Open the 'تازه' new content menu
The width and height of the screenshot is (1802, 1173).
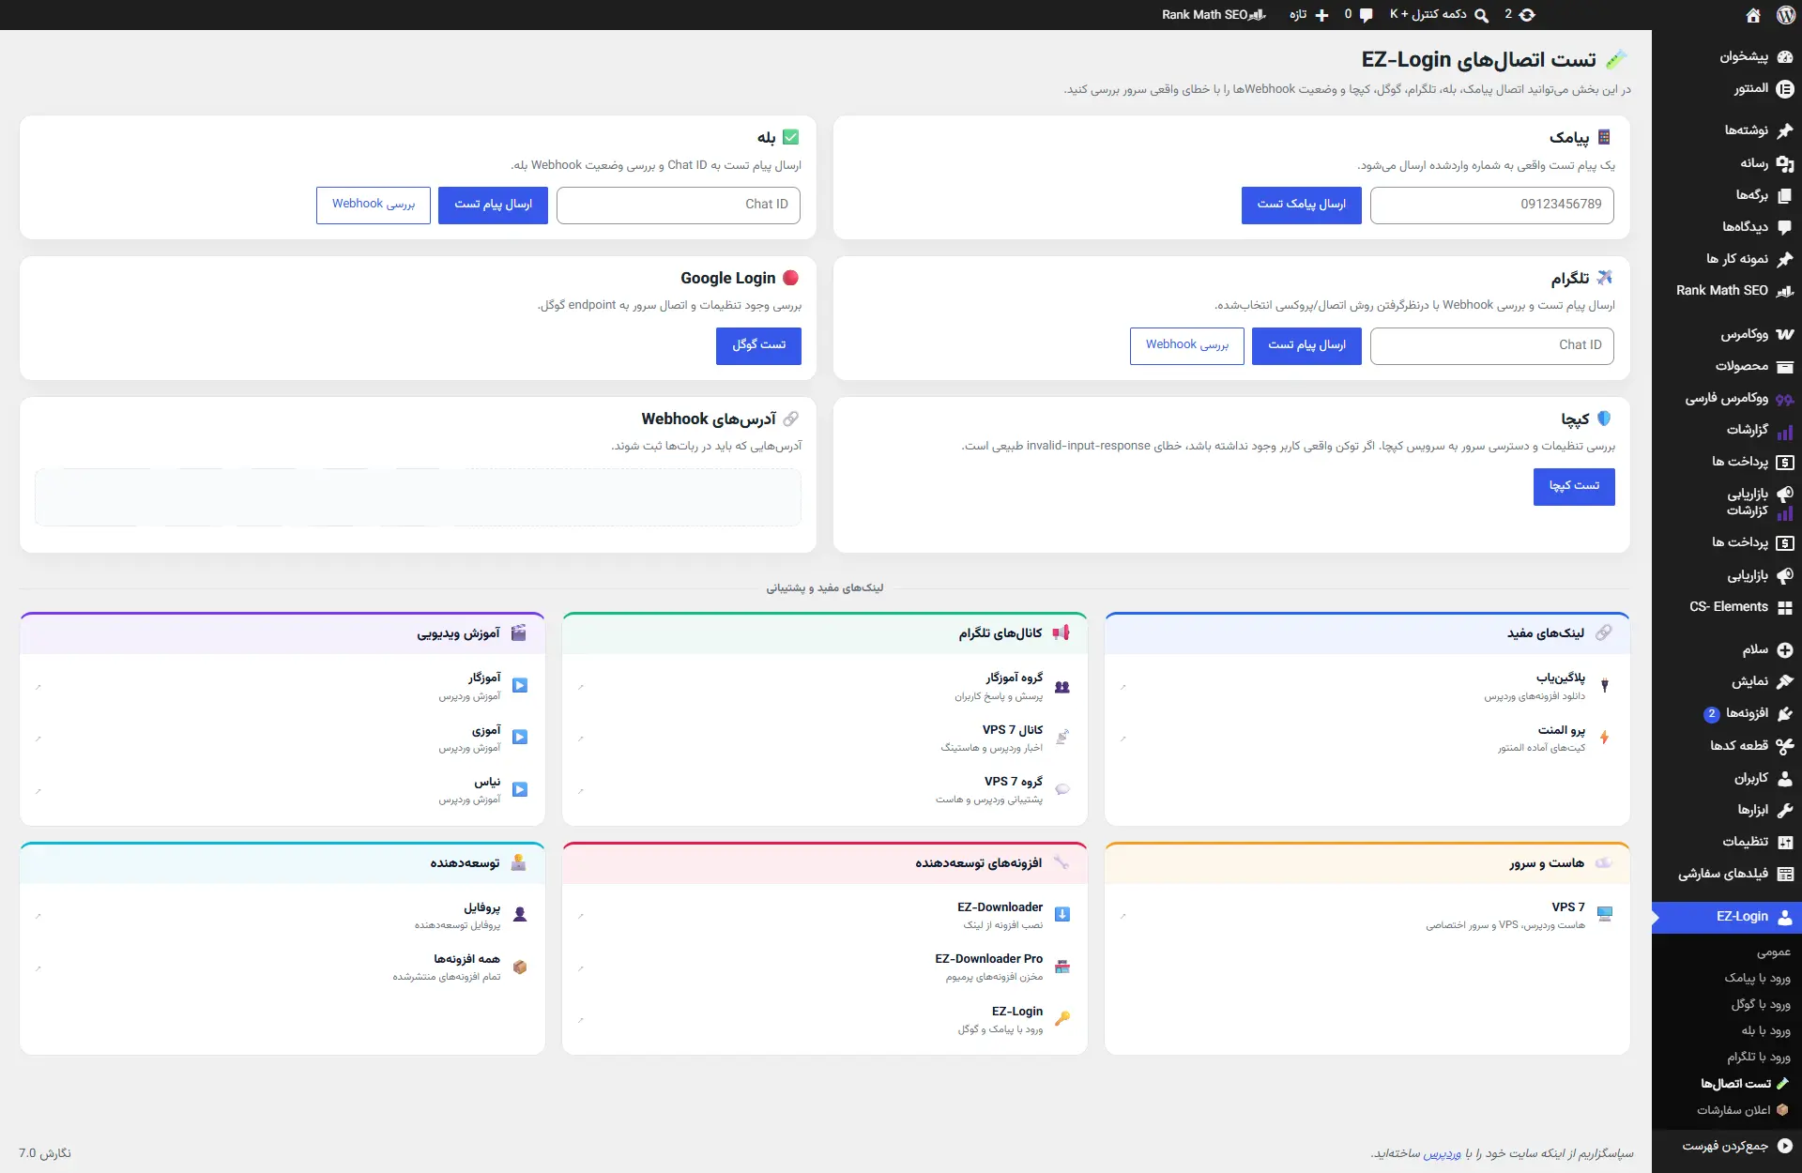[1308, 15]
